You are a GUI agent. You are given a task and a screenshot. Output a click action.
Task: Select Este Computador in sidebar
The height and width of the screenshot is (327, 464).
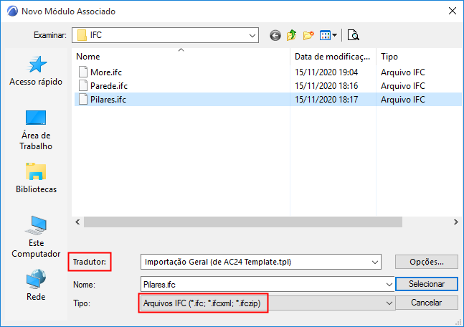tap(36, 237)
